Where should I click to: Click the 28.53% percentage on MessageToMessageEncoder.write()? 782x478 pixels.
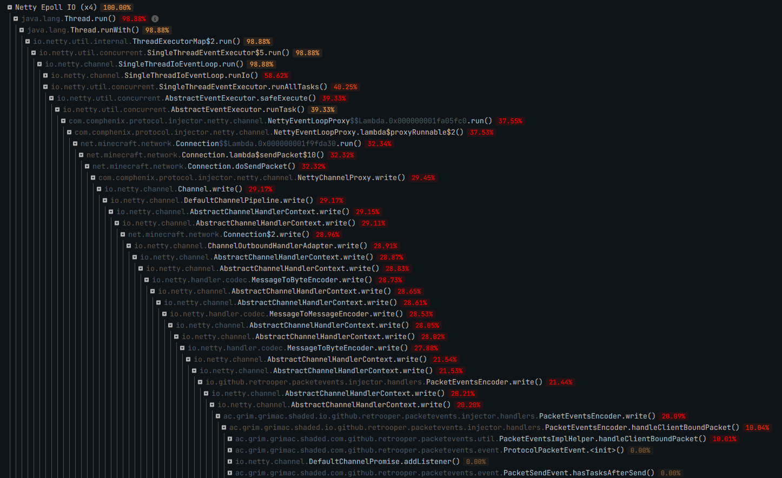click(421, 314)
